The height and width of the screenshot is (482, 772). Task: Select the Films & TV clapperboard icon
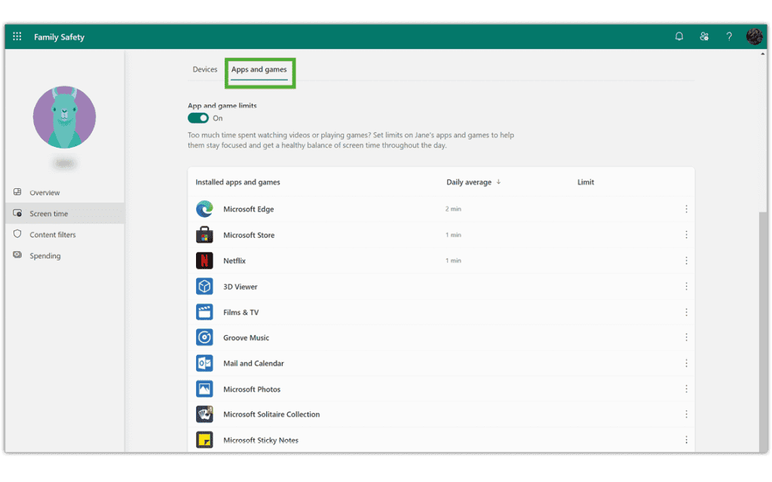[204, 312]
